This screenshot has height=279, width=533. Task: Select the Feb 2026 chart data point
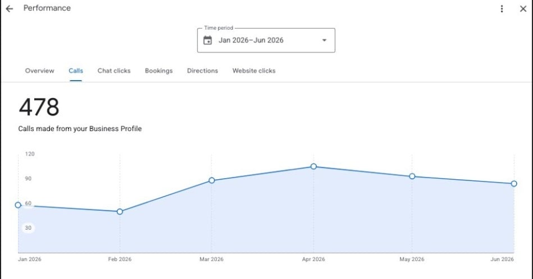[120, 212]
